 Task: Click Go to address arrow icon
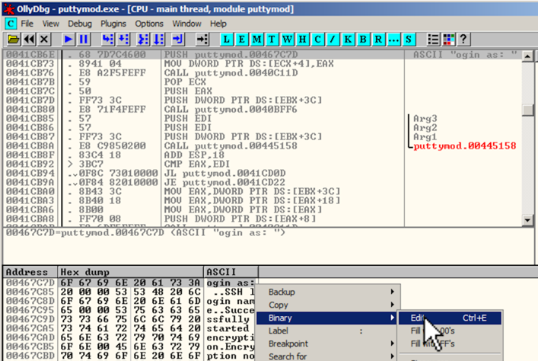tap(202, 39)
